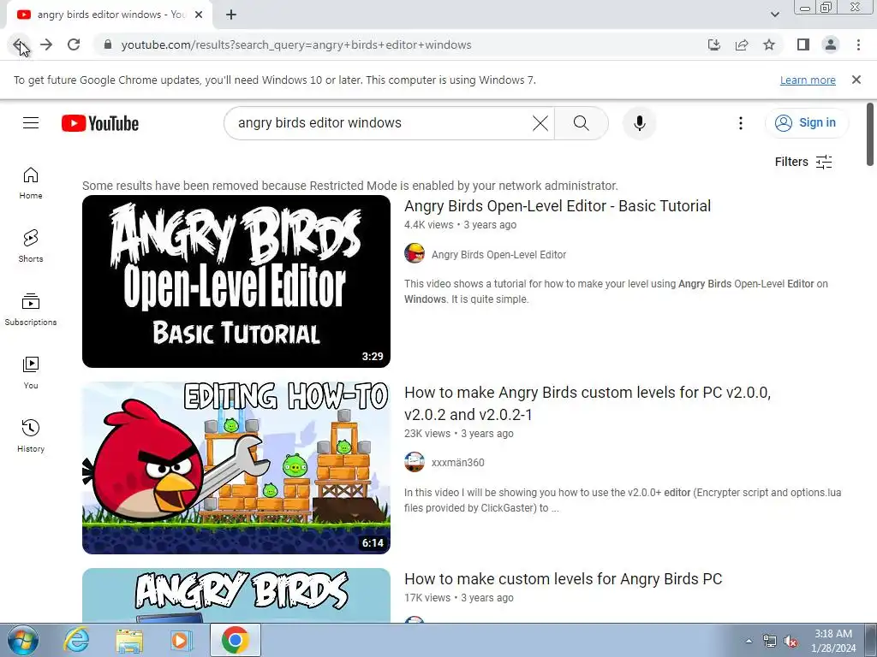Click the magnifying glass search button
This screenshot has width=877, height=657.
coord(582,123)
